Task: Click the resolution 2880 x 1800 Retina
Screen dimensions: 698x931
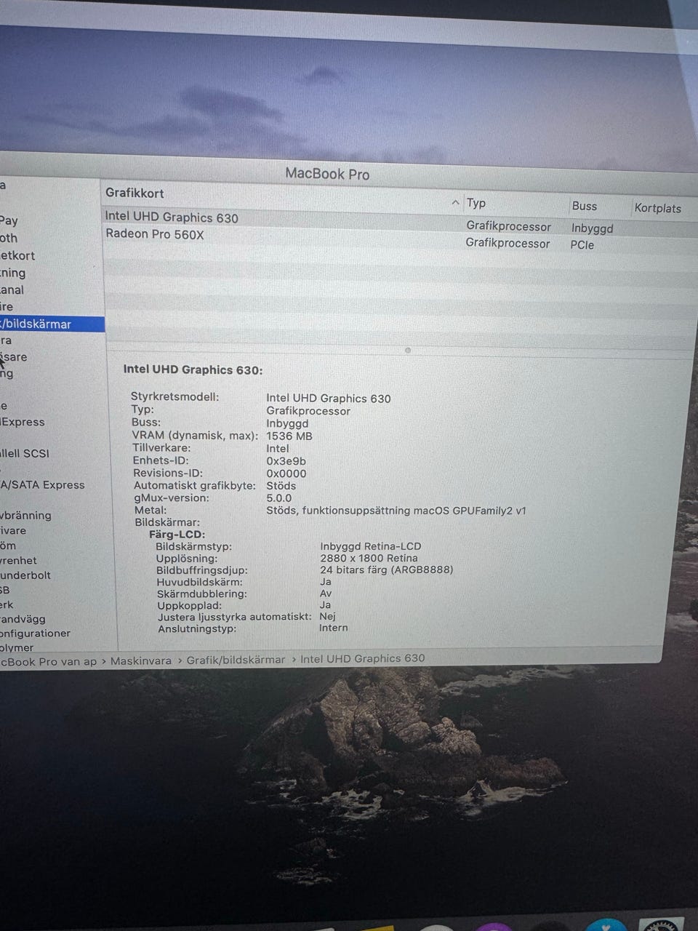Action: coord(369,558)
